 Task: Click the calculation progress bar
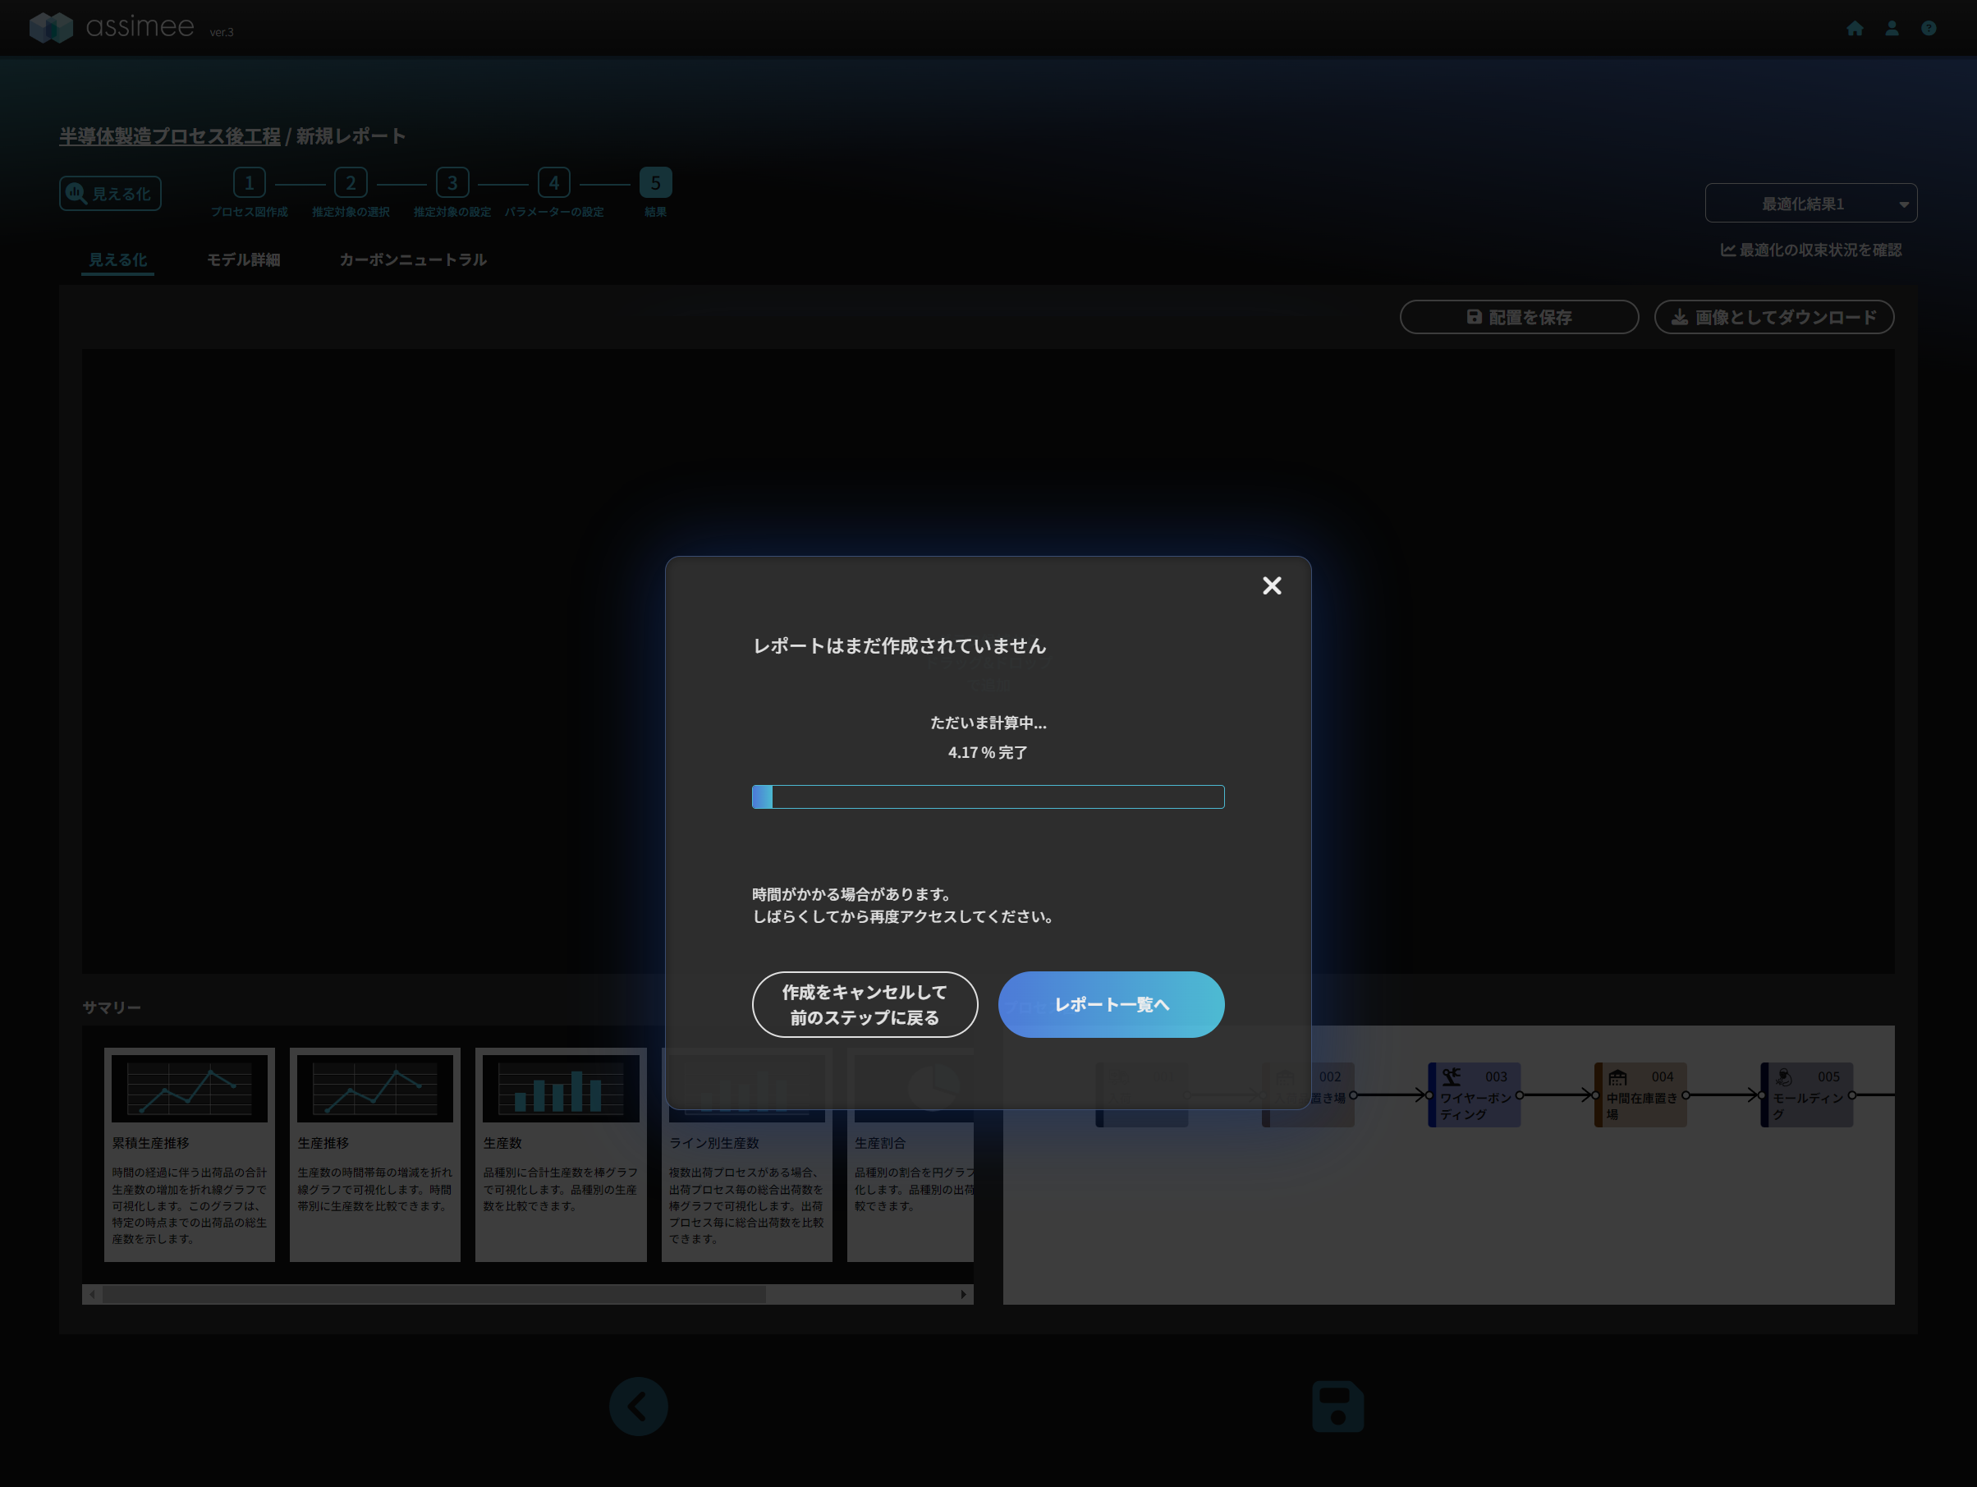[x=988, y=796]
